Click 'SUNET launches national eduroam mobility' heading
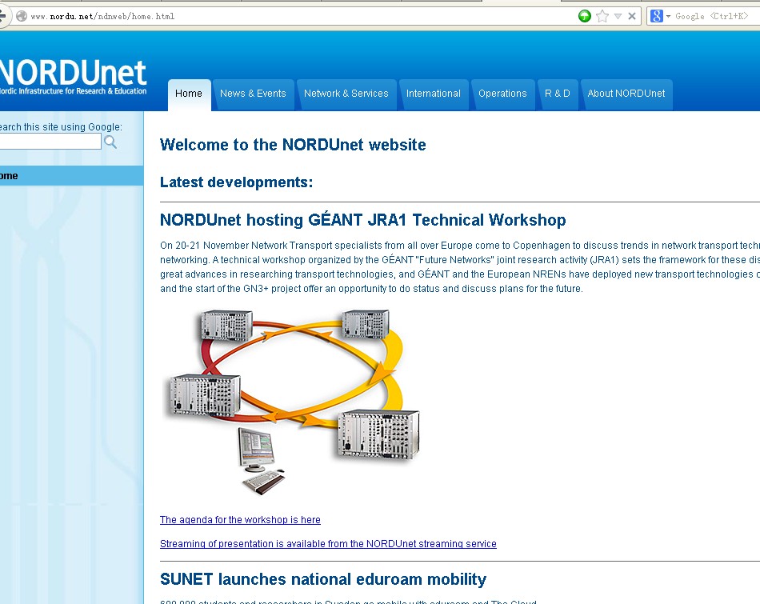760x604 pixels. coord(323,579)
